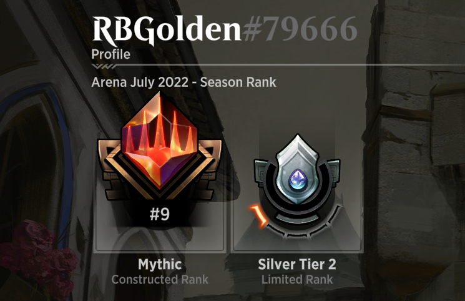Click the Silver Tier 2 label
The width and height of the screenshot is (465, 301).
pyautogui.click(x=297, y=264)
